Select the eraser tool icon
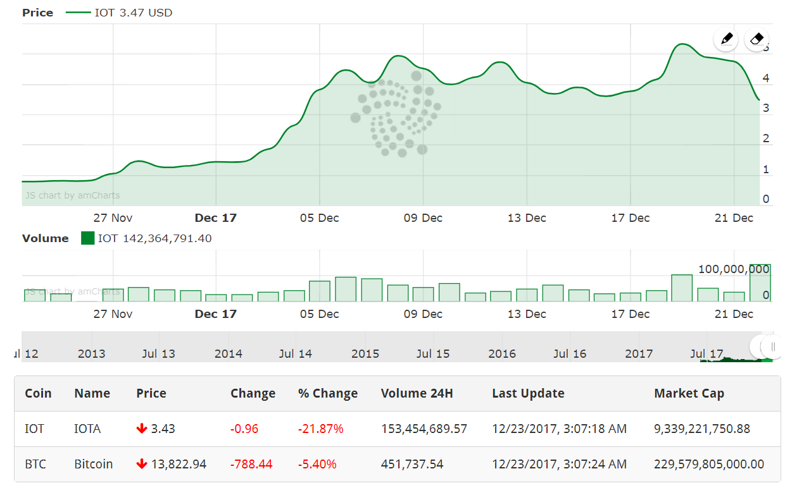The width and height of the screenshot is (785, 488). [x=757, y=39]
